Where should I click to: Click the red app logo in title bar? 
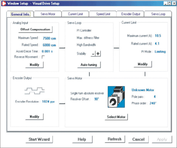pos(3,3)
